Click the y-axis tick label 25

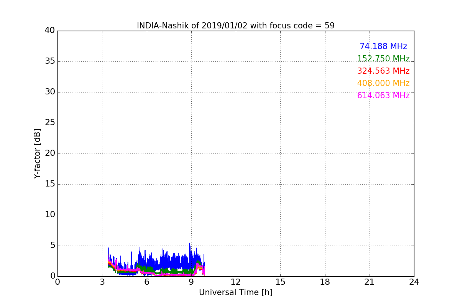(x=50, y=123)
